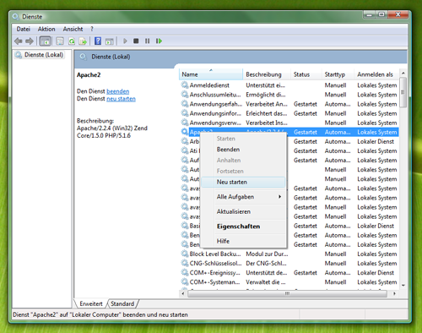This screenshot has width=422, height=333.
Task: Select the Anschlussumleitu... service row
Action: coord(289,95)
